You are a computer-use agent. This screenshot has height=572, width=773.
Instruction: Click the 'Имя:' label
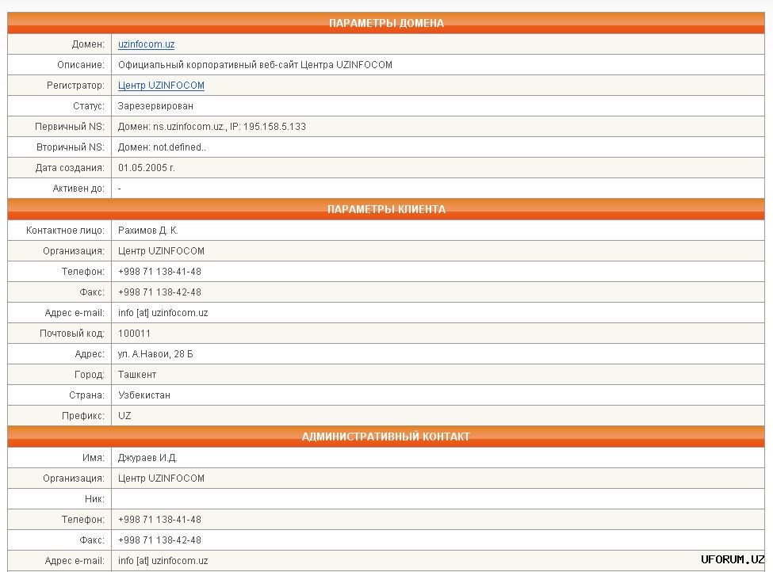coord(94,458)
